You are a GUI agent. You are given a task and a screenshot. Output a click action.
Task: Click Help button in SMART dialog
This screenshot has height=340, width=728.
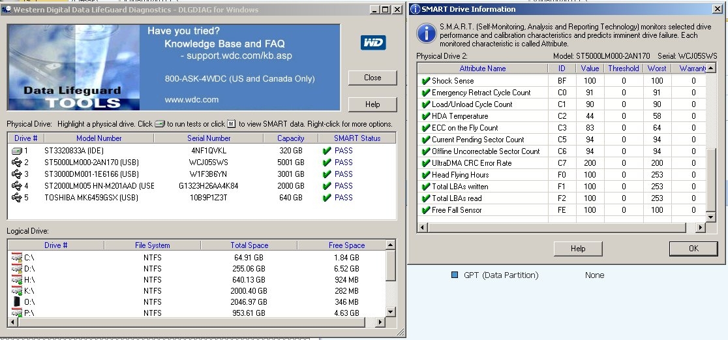click(x=577, y=249)
